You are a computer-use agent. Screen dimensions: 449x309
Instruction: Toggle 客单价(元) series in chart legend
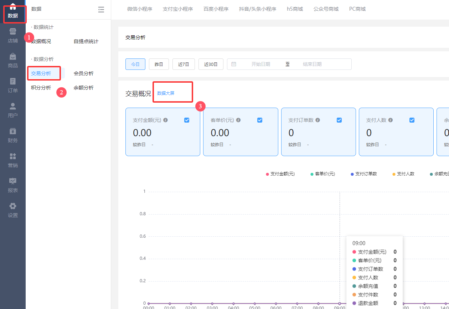323,174
